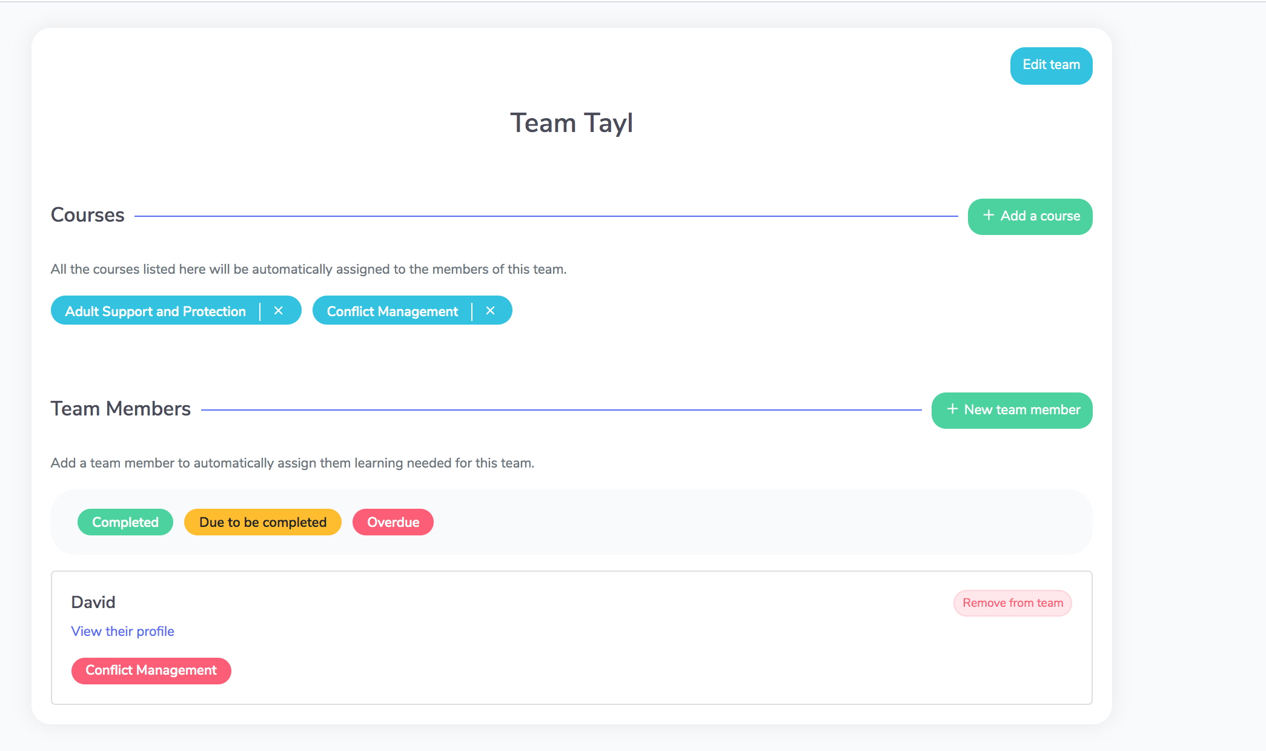The height and width of the screenshot is (751, 1266).
Task: Click David's overdue Conflict Management badge
Action: pyautogui.click(x=151, y=670)
